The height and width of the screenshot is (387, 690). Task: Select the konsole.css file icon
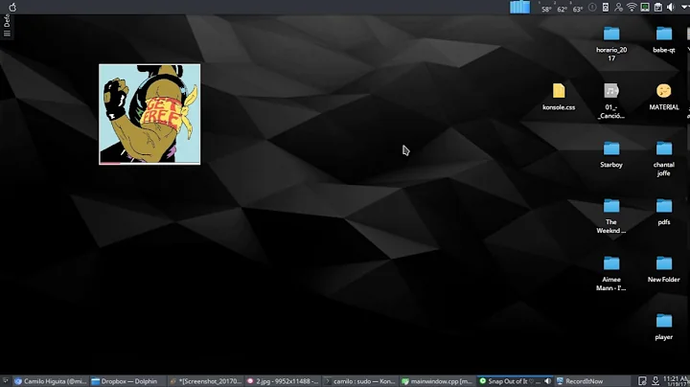[559, 91]
